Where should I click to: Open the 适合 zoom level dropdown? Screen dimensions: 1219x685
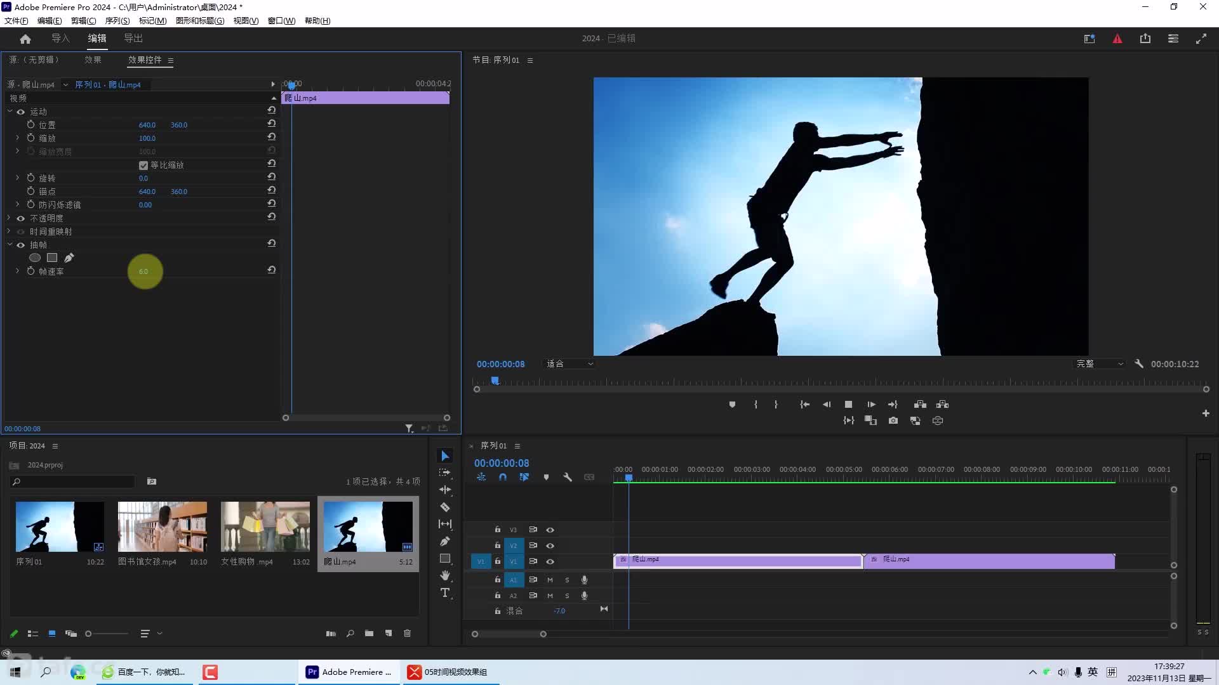(570, 363)
